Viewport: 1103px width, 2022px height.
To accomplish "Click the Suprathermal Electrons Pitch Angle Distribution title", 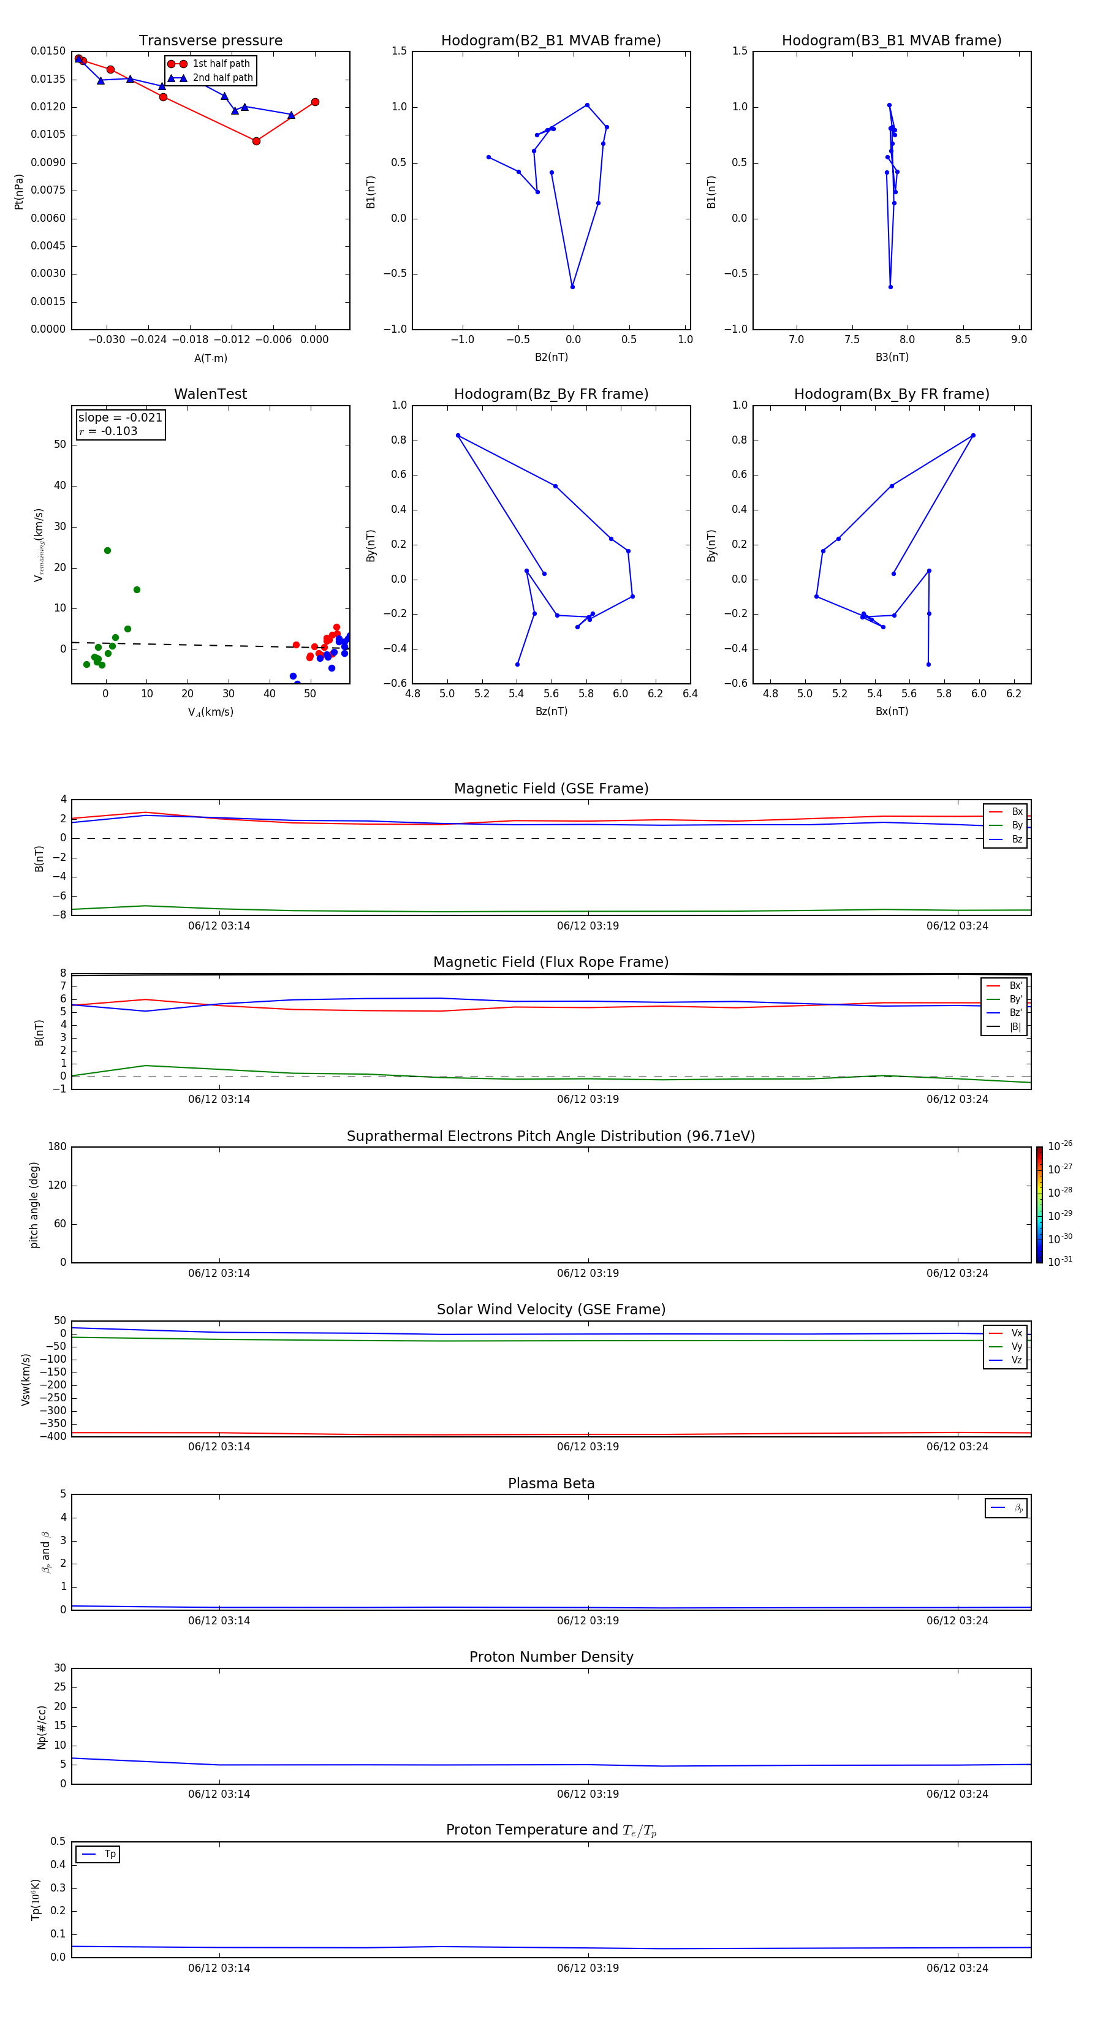I will click(551, 1137).
